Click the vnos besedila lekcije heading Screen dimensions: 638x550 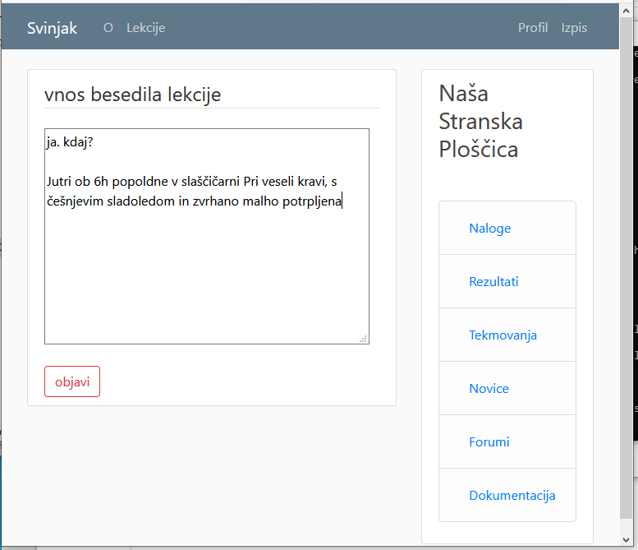[x=133, y=95]
